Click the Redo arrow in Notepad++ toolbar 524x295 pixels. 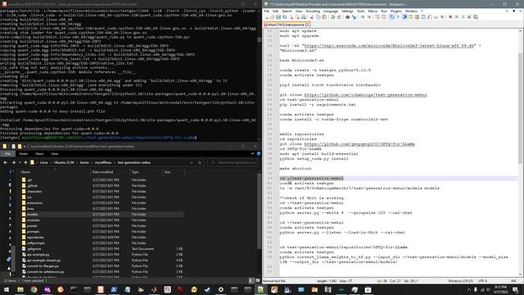click(339, 16)
